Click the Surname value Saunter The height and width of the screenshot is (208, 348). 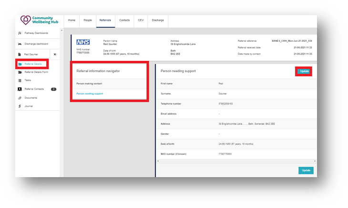tap(223, 94)
